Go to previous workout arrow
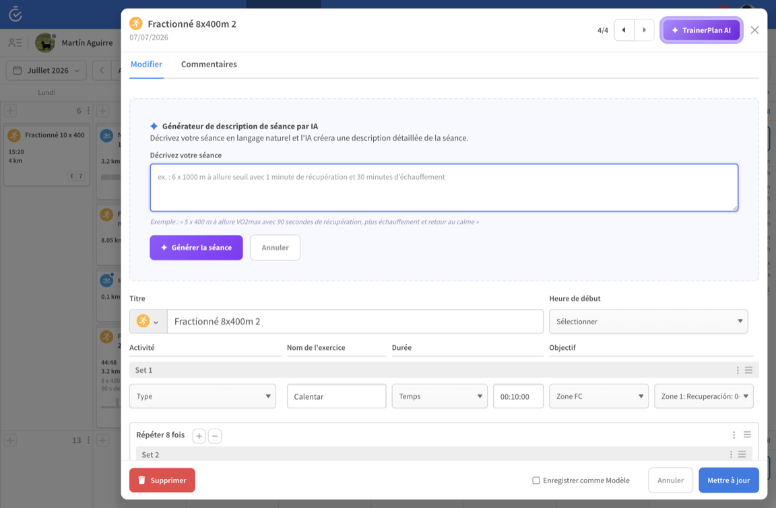The height and width of the screenshot is (508, 776). [x=624, y=30]
